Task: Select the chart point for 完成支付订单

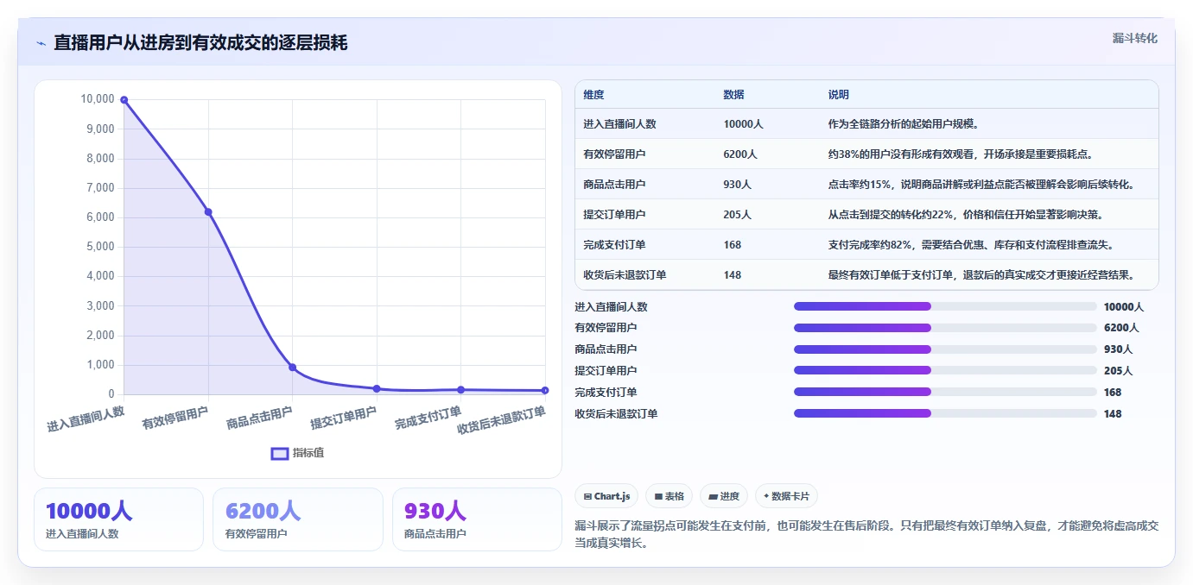Action: pos(460,390)
